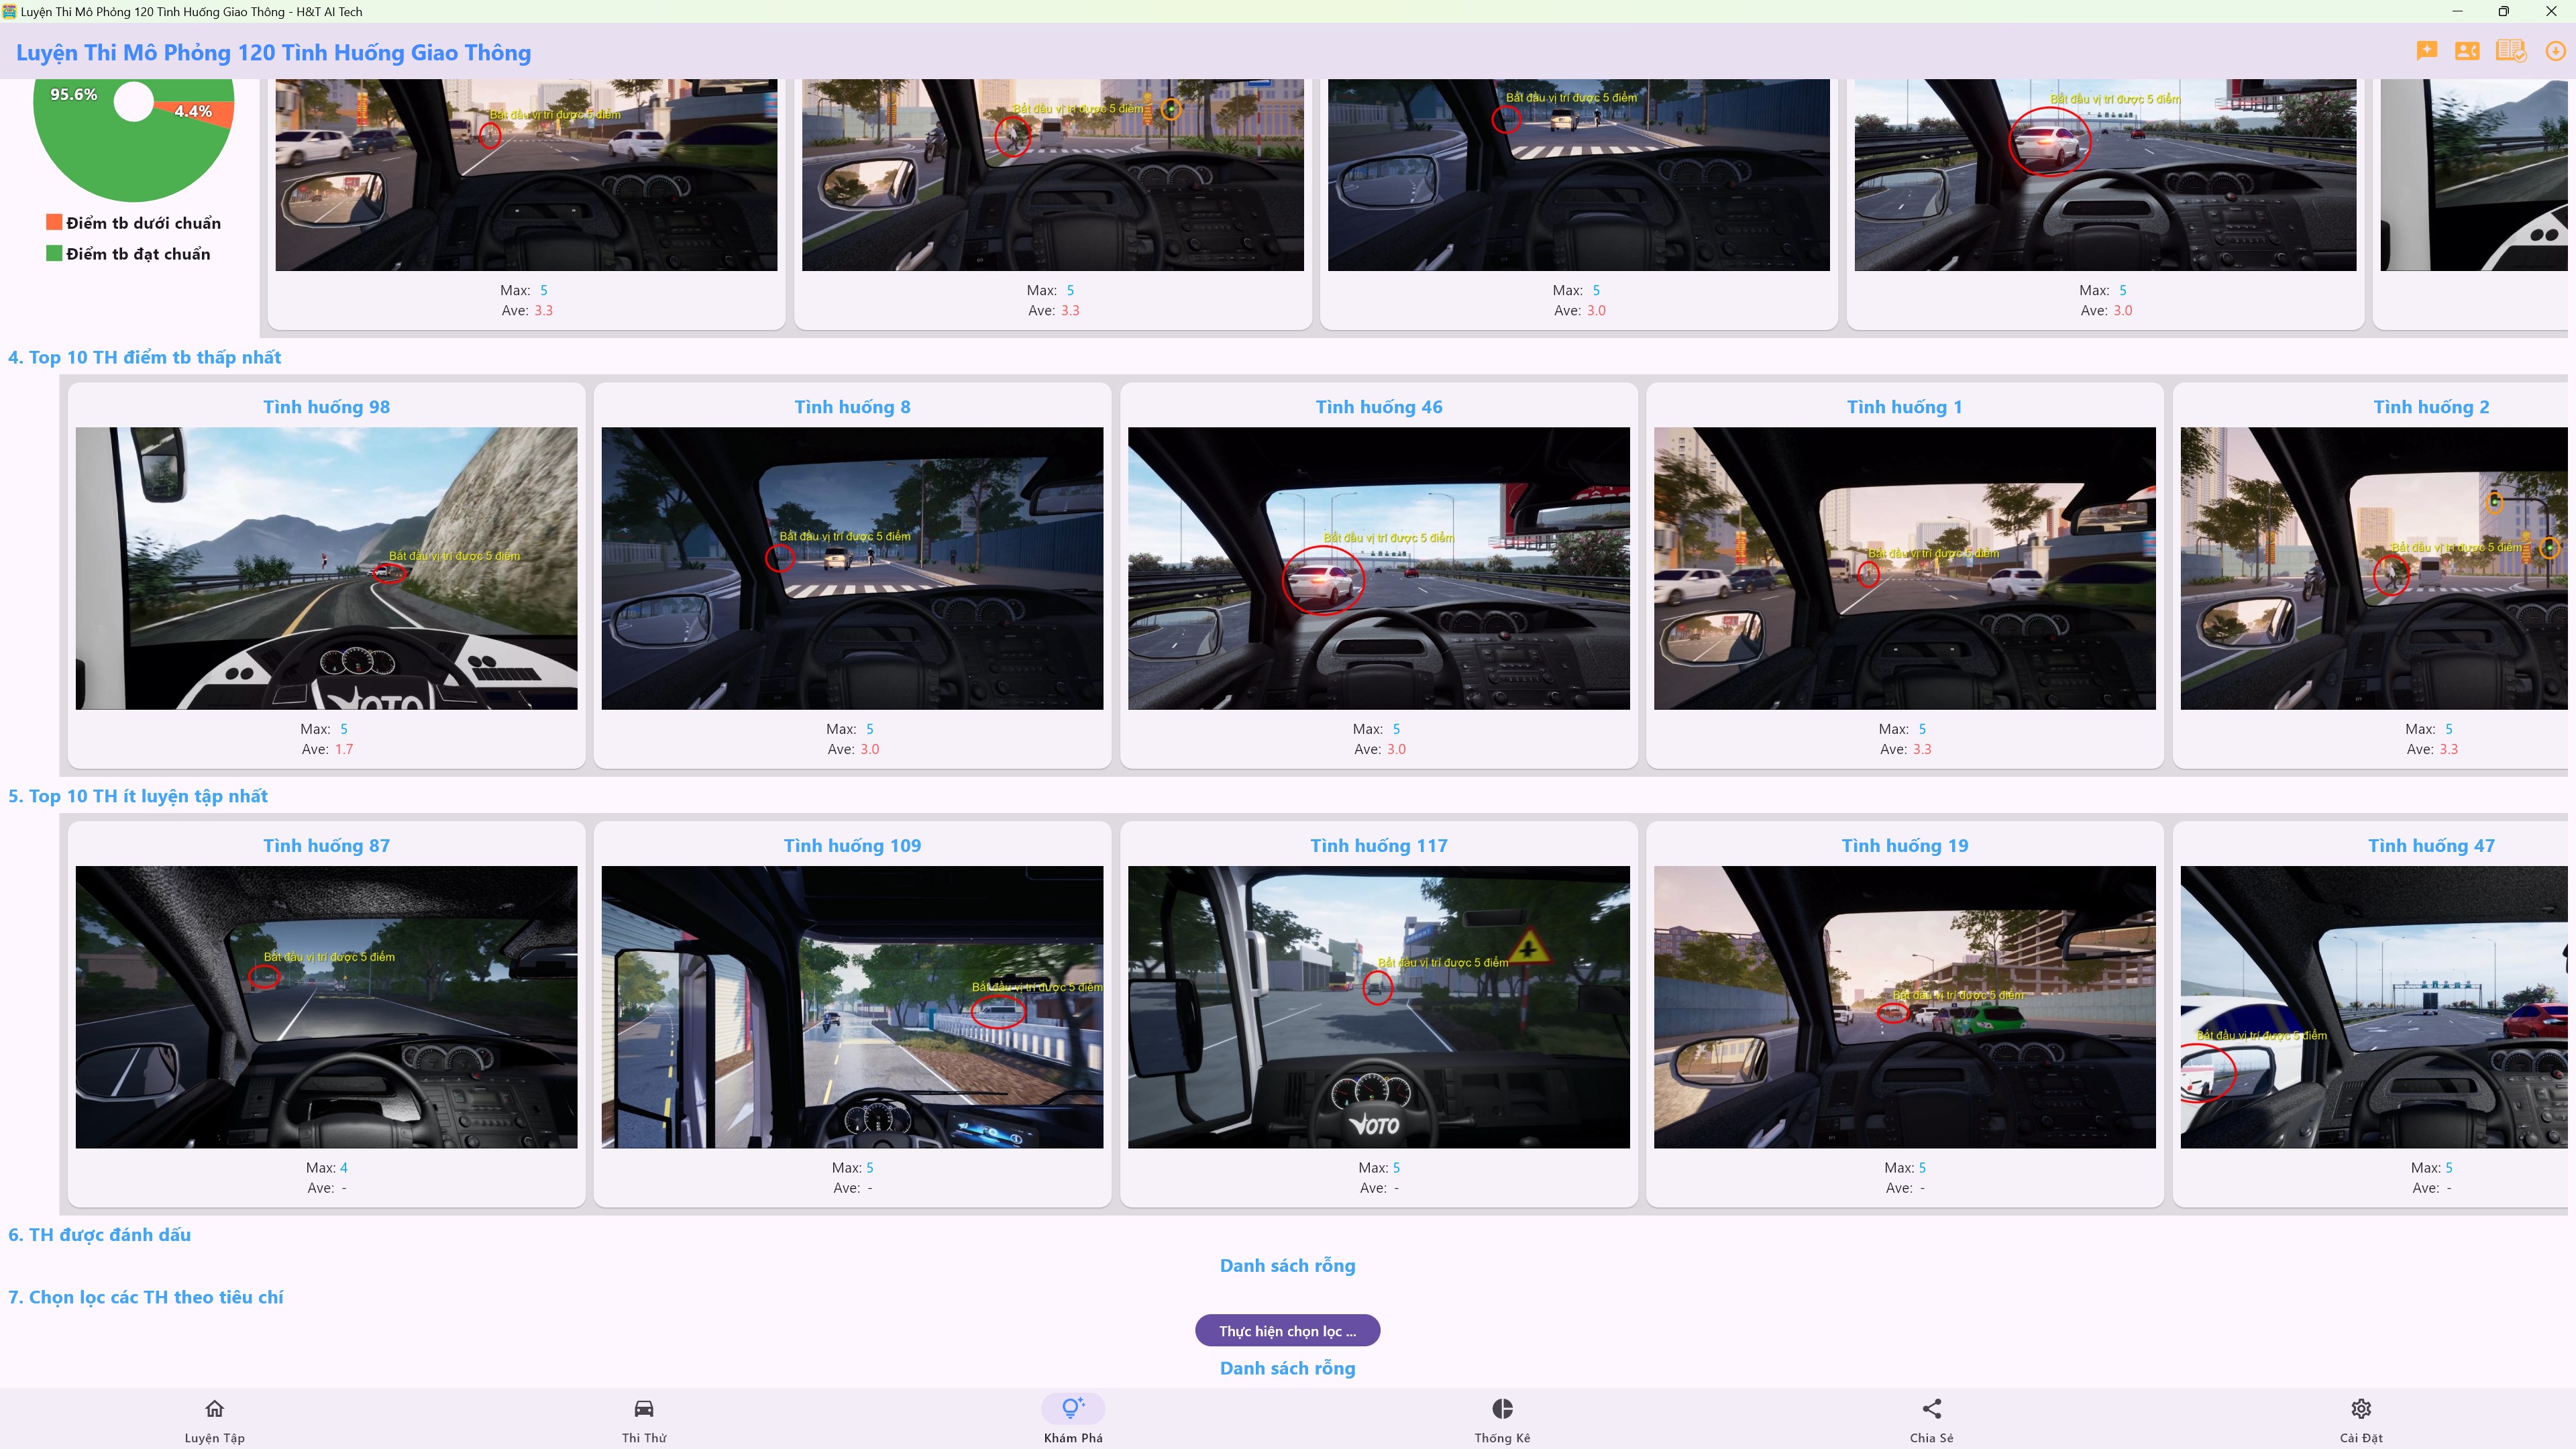The height and width of the screenshot is (1449, 2576).
Task: Open the book with checkmark icon
Action: click(2511, 51)
